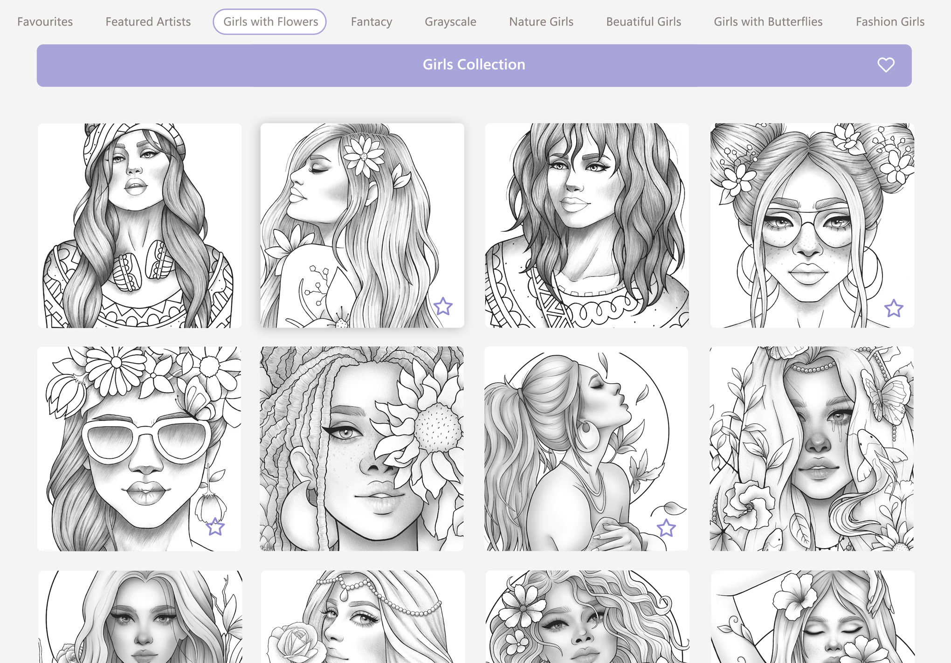Open the Fantacy tab
This screenshot has height=663, width=951.
tap(372, 21)
